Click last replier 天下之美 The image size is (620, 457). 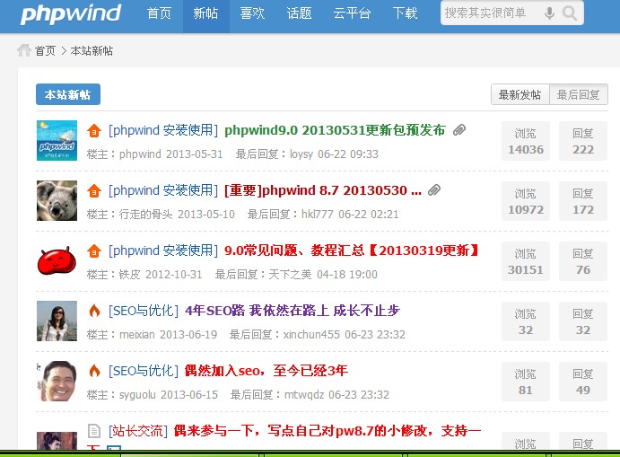[290, 274]
